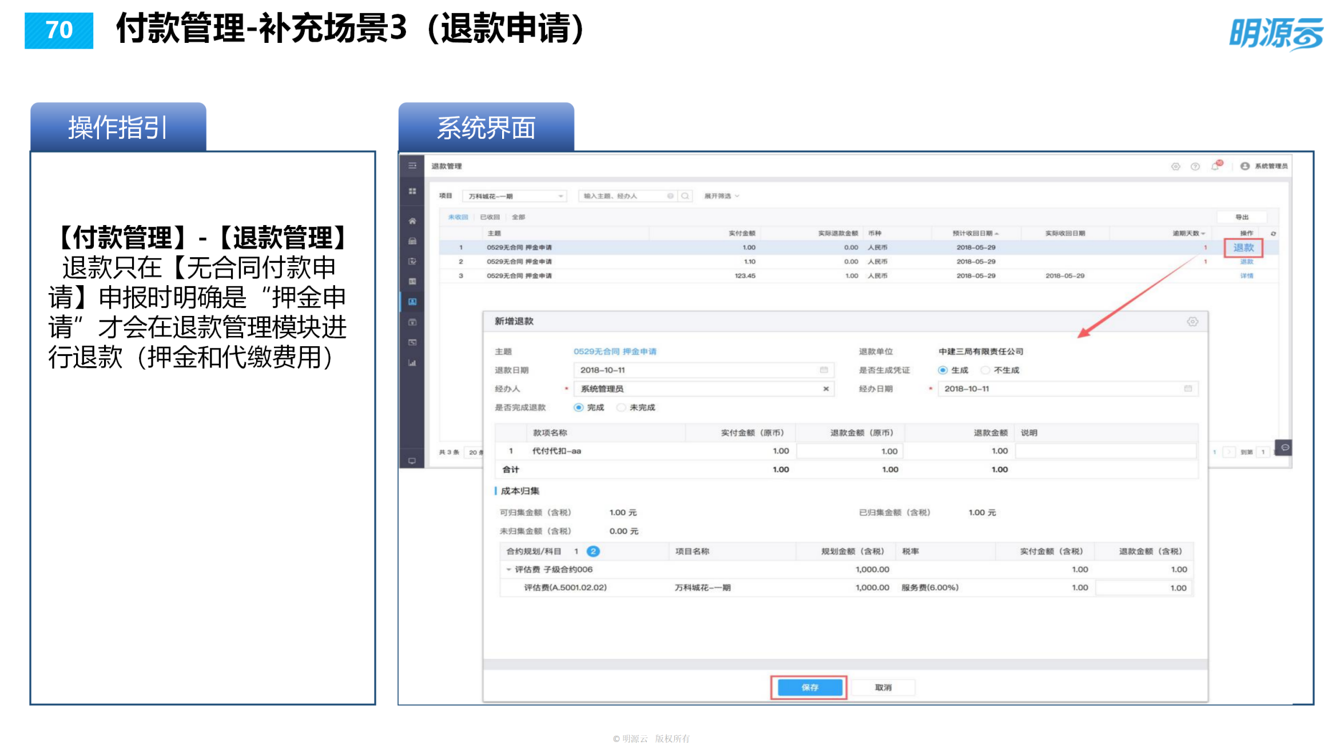Open the settings gear icon in top bar
Viewport: 1344px width, 753px height.
pos(1176,166)
